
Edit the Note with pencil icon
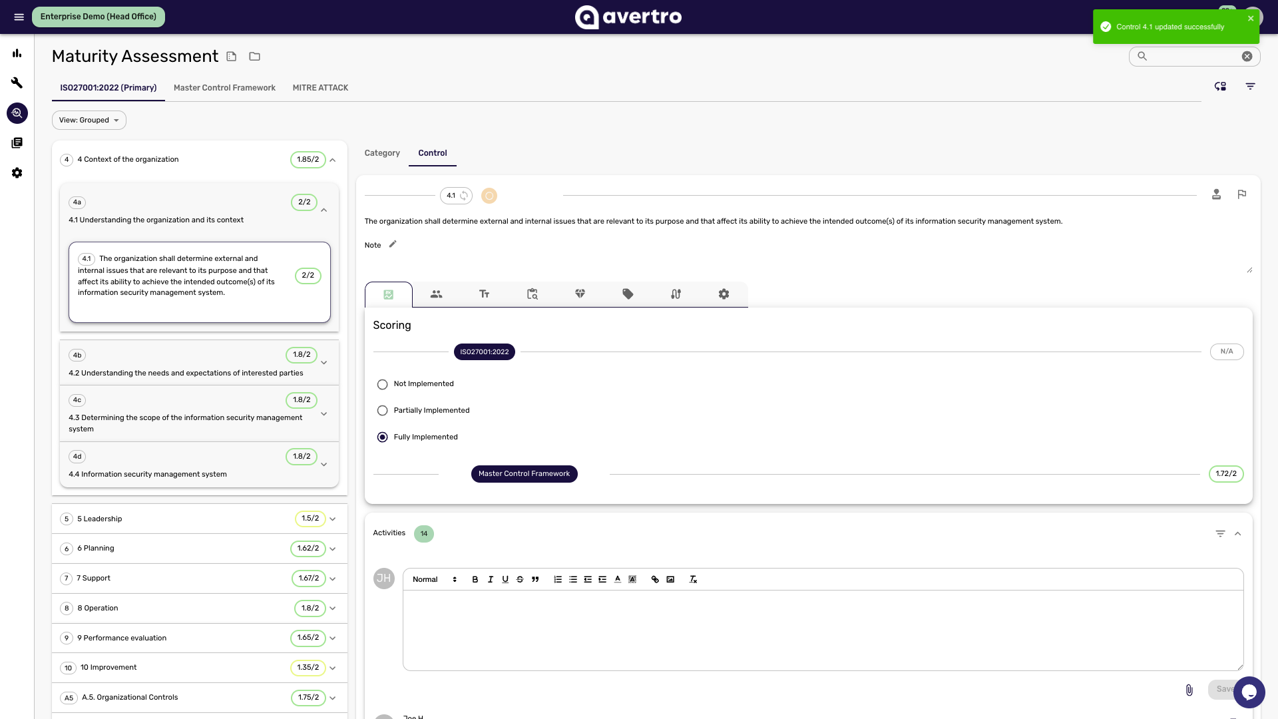pos(393,244)
